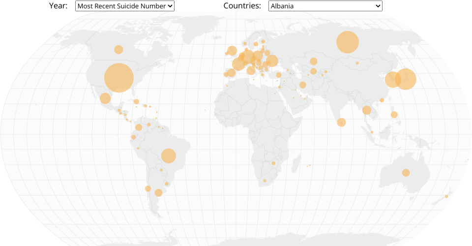Click the bubble over the Philippines
Image resolution: width=472 pixels, height=246 pixels.
pos(394,115)
